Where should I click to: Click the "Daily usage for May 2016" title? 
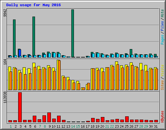coord(33,5)
